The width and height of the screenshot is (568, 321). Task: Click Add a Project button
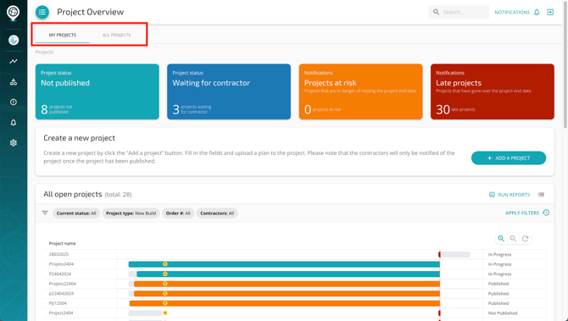509,158
